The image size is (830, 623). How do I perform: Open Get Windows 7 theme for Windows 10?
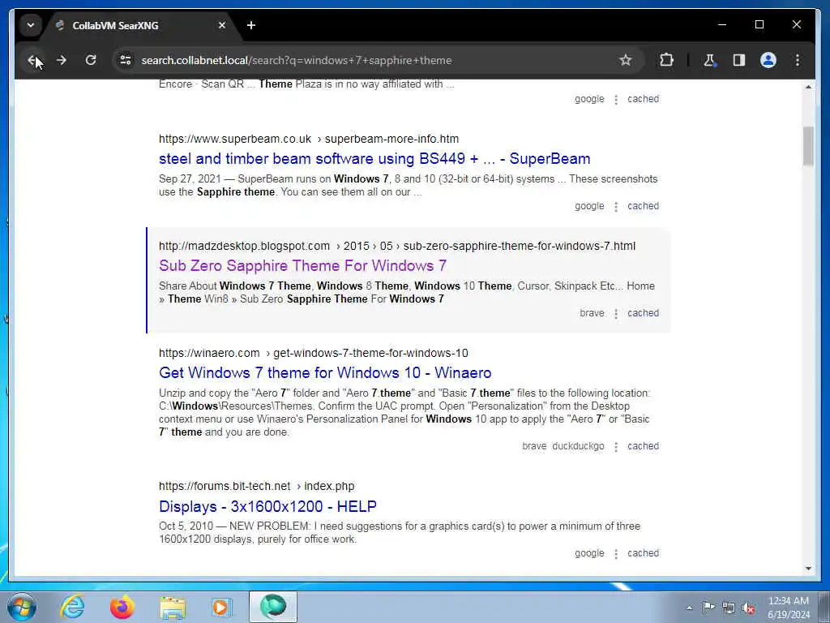[325, 372]
